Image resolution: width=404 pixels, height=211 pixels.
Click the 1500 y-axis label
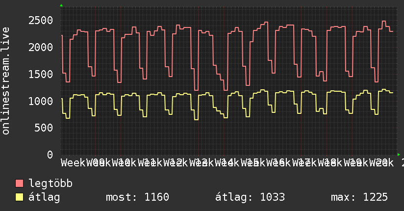click(x=41, y=74)
